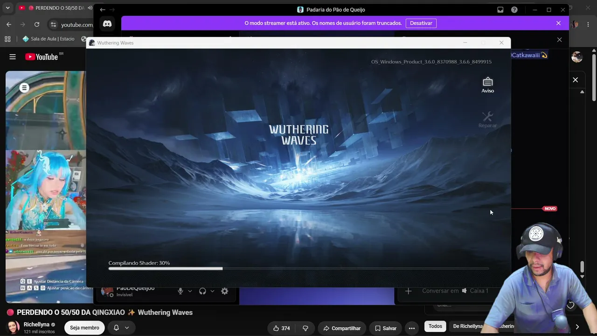The image size is (597, 336).
Task: Click the Discord logo home icon
Action: 107,24
